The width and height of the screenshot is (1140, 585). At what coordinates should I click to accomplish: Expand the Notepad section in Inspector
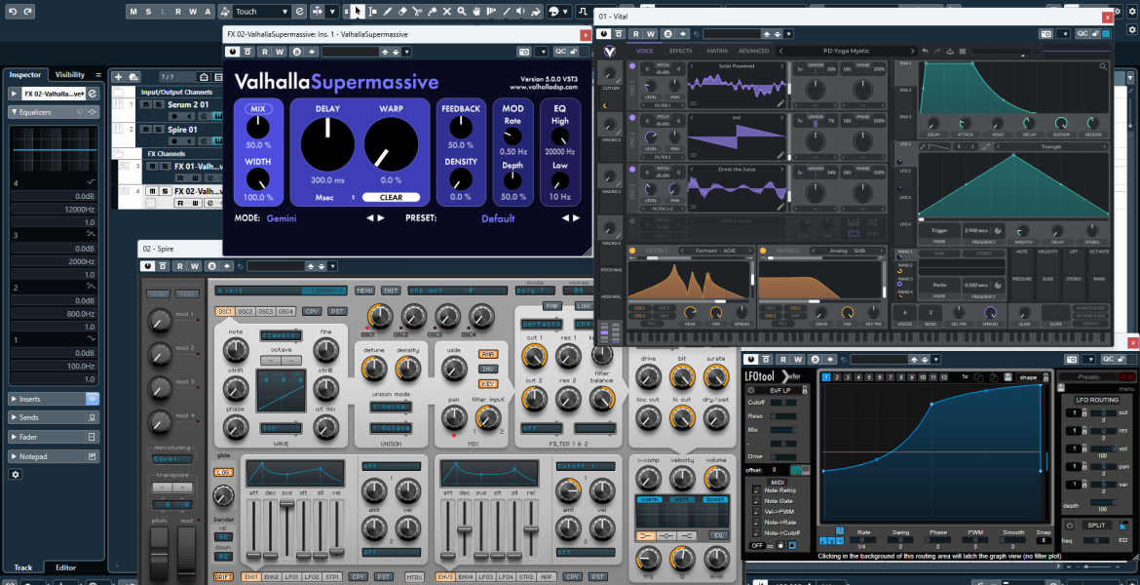(x=54, y=456)
